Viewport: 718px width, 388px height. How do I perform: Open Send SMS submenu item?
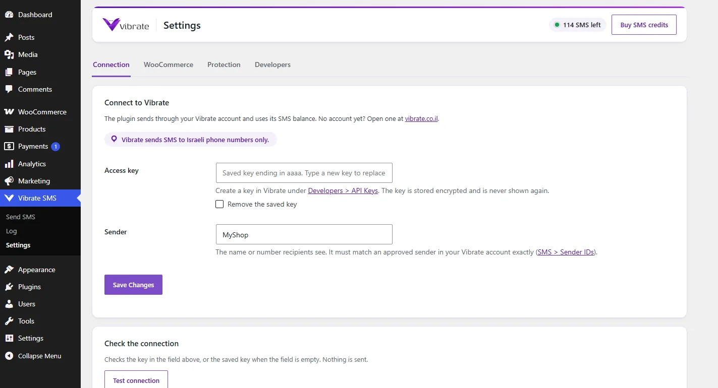[21, 217]
